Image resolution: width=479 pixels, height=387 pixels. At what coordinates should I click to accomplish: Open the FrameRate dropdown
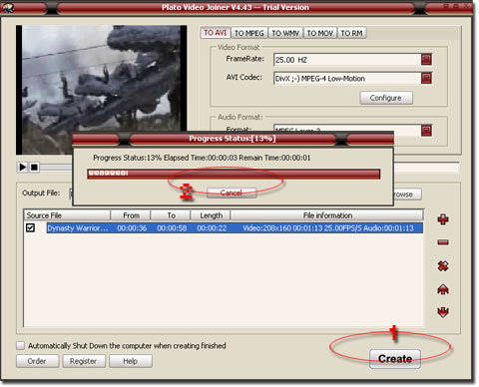click(426, 60)
